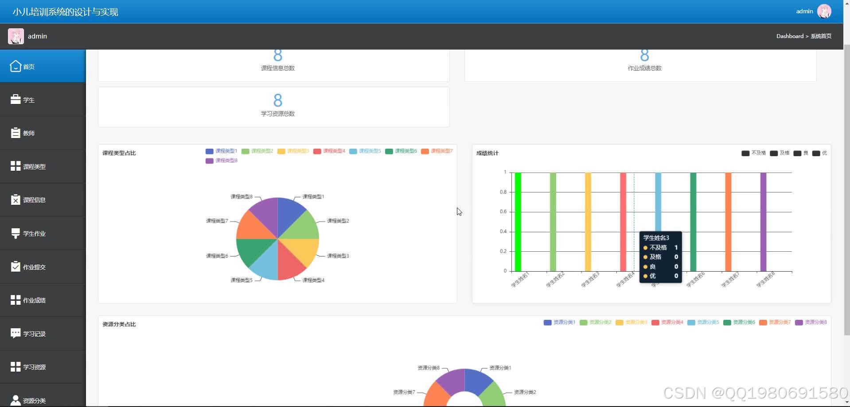Go to 作业成绩 in sidebar

click(x=43, y=300)
